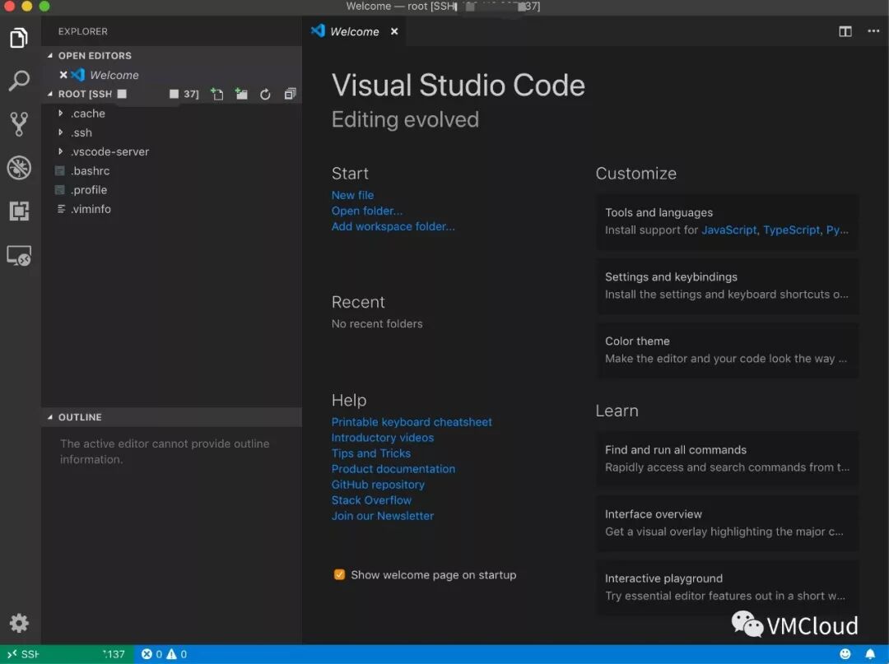Open the Source Control view icon
The image size is (889, 664).
[x=19, y=124]
